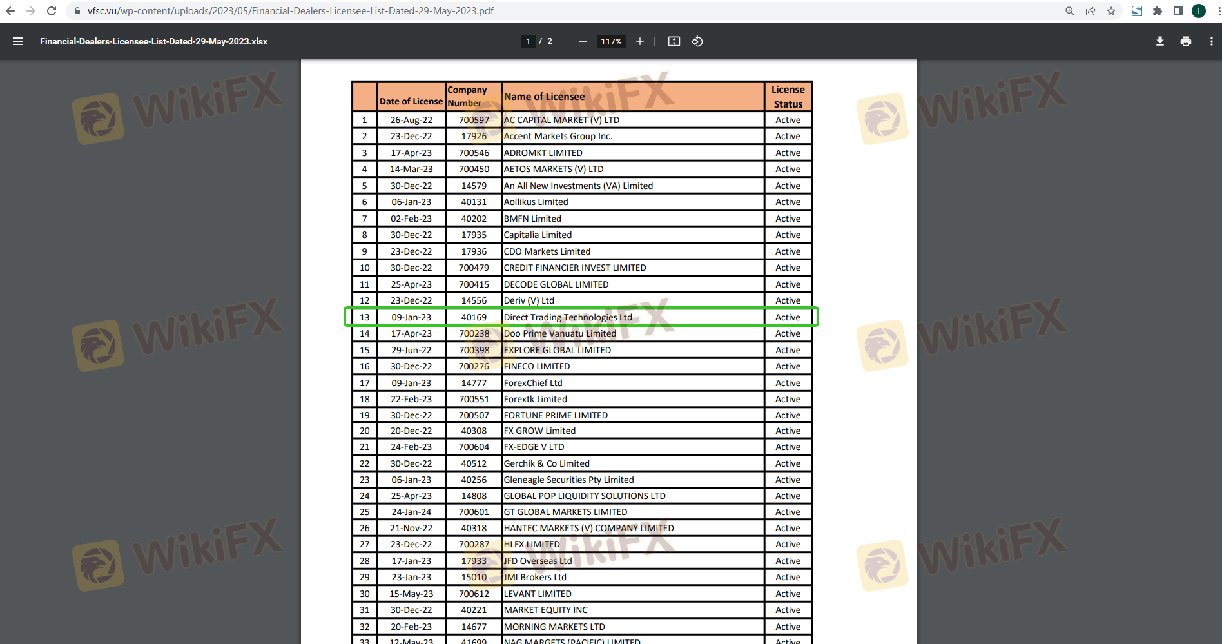This screenshot has height=644, width=1222.
Task: Click the zoom in plus button
Action: click(x=640, y=41)
